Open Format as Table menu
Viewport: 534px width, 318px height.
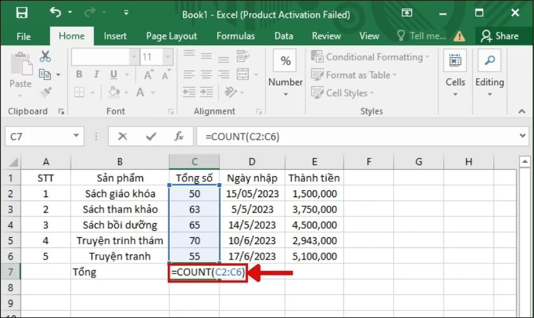(x=354, y=75)
